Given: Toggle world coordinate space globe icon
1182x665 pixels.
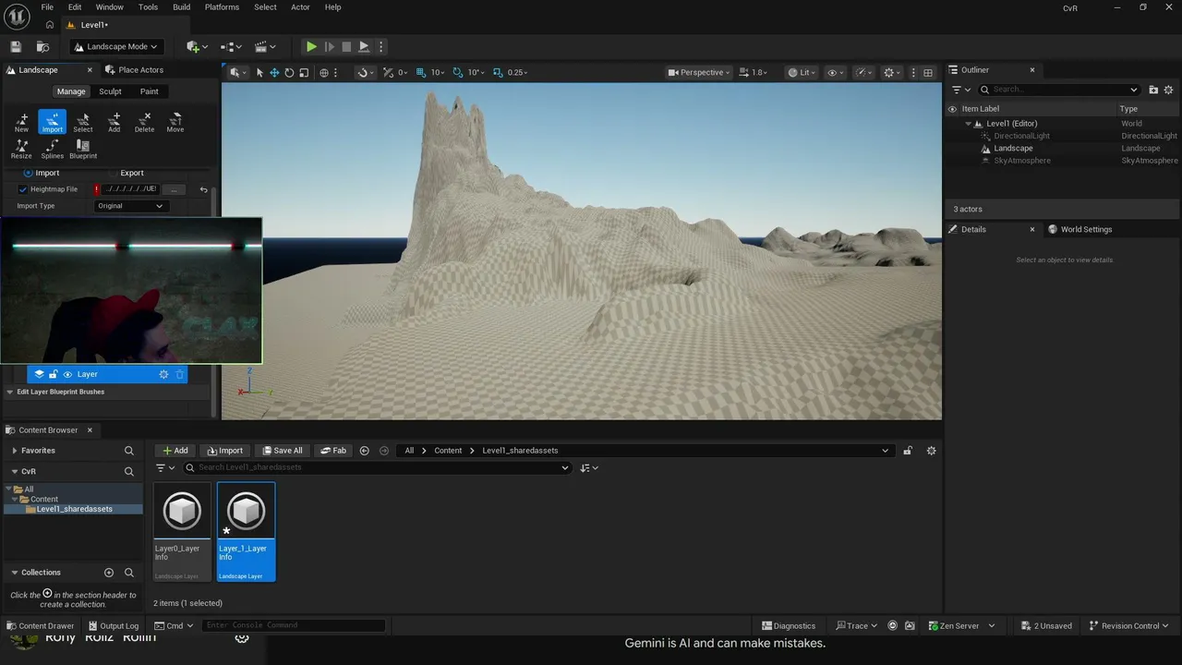Looking at the screenshot, I should [324, 72].
